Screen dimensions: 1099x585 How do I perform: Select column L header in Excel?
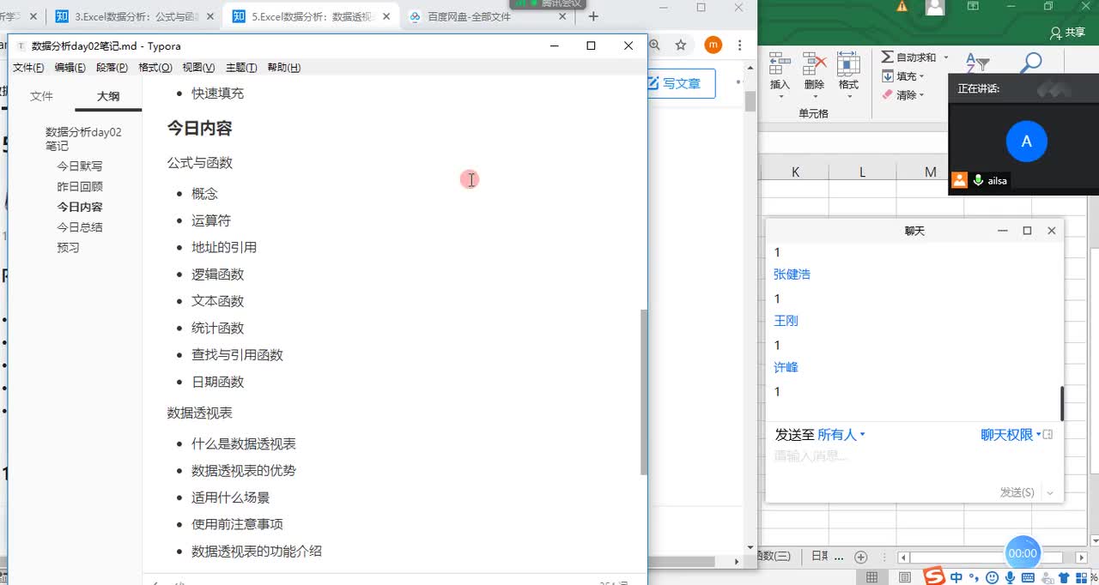coord(863,172)
